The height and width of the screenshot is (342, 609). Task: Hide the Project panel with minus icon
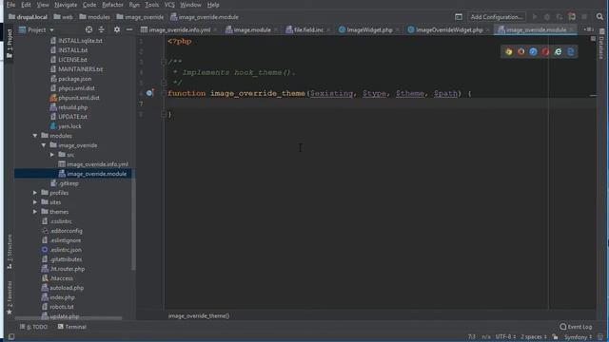click(129, 29)
